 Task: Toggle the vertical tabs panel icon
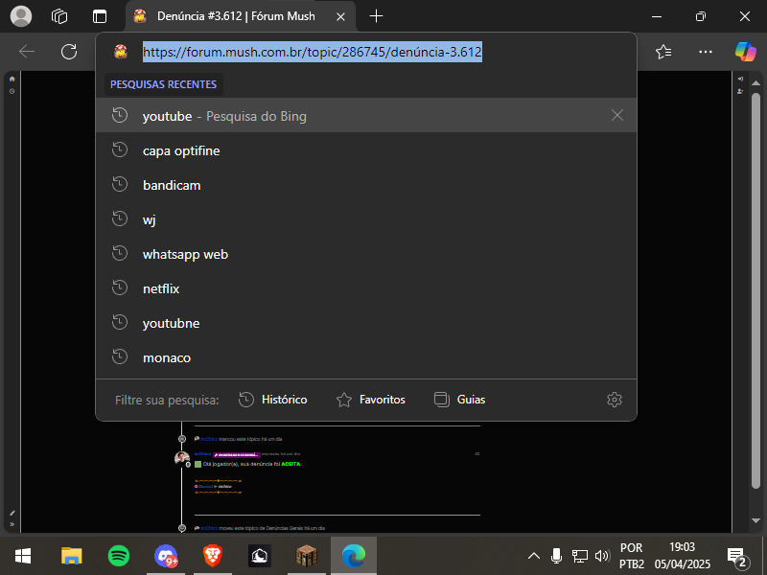[x=100, y=16]
